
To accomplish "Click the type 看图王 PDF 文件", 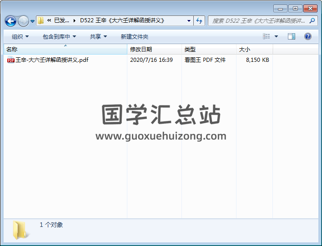I will point(205,60).
